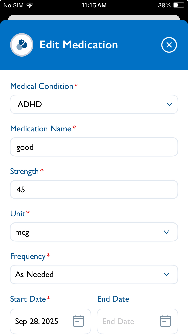
Task: Focus the Medication Name field containing good
Action: click(94, 147)
